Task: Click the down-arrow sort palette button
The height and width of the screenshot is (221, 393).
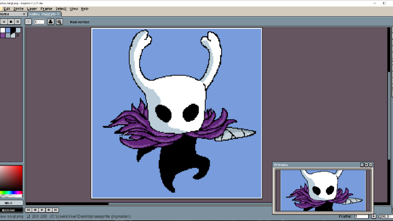Action: point(4,22)
